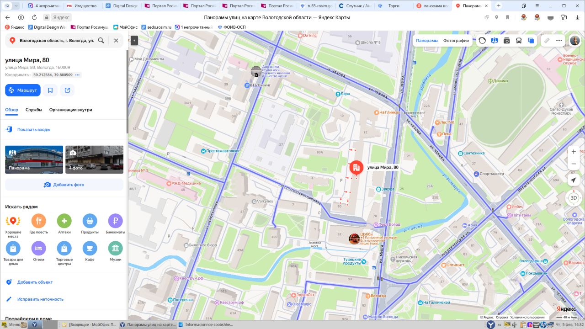Zoom out the map with minus
This screenshot has height=329, width=585.
point(574,164)
